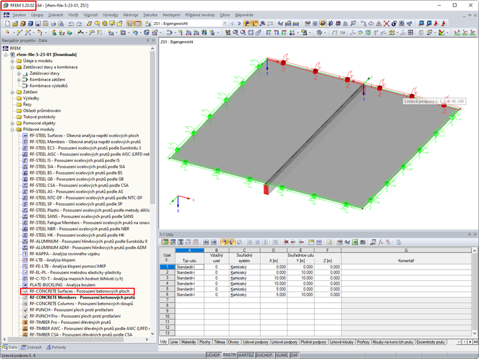Viewport: 479px width, 359px height.
Task: Open the Soubor menu
Action: 20,14
